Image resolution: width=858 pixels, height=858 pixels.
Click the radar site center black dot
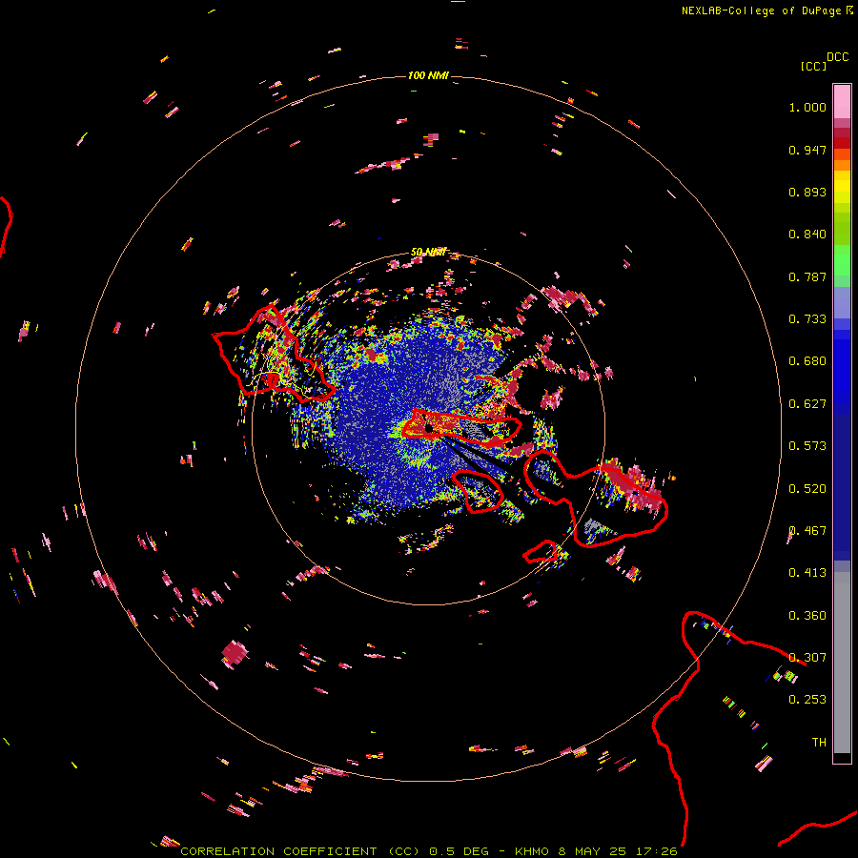point(428,428)
